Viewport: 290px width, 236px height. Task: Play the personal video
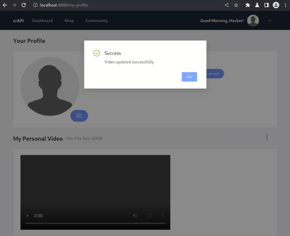tap(27, 216)
